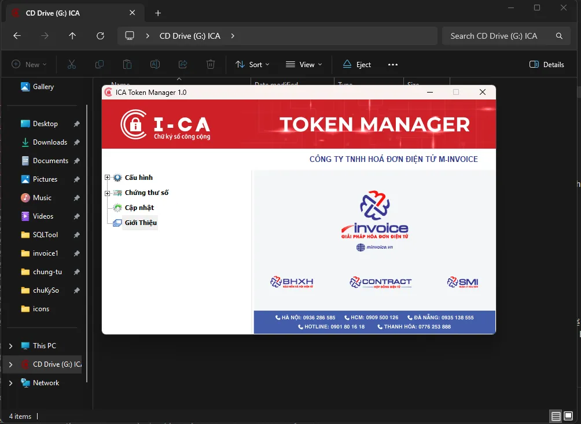Expand the Chứng thư số tree node
Screen dimensions: 581x424
click(108, 193)
